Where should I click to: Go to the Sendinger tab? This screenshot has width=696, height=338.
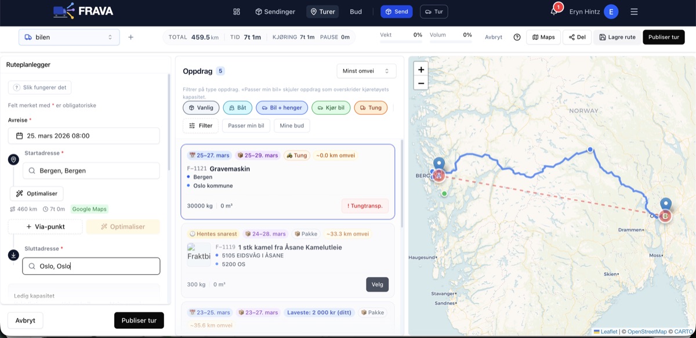tap(275, 12)
